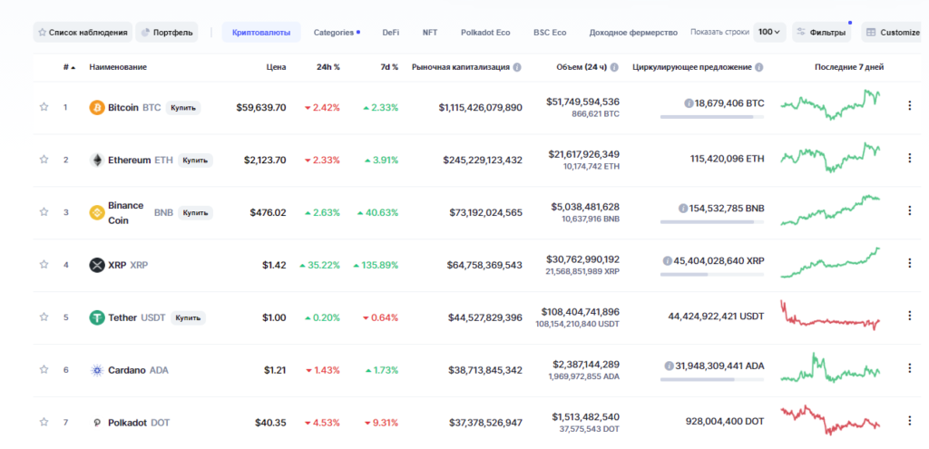The height and width of the screenshot is (449, 929).
Task: Click the Bitcoin orange logo icon
Action: point(96,107)
